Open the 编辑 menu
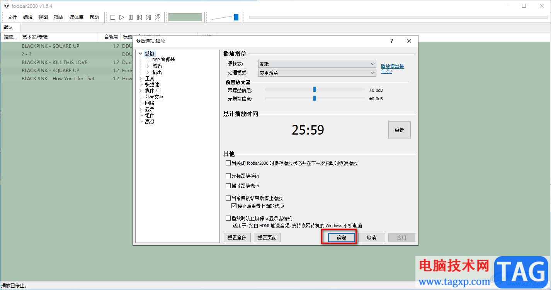551x290 pixels. click(x=28, y=17)
